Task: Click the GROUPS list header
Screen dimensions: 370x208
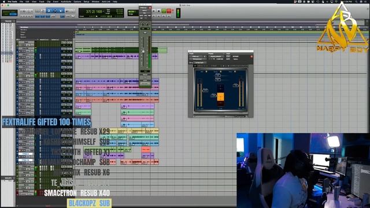Action: tap(8, 178)
